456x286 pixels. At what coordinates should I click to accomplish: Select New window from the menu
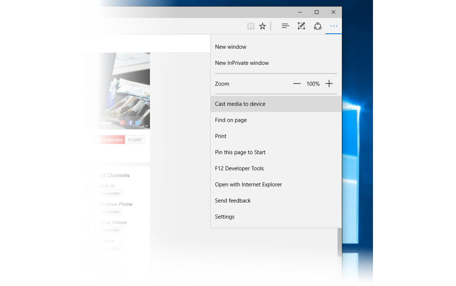230,47
